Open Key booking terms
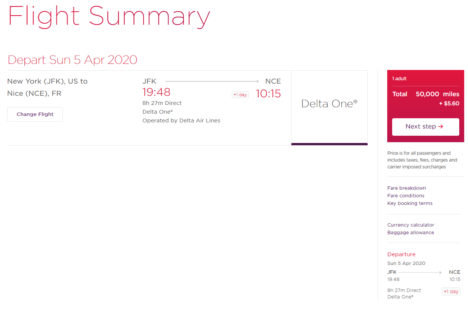The height and width of the screenshot is (311, 468). (x=410, y=203)
